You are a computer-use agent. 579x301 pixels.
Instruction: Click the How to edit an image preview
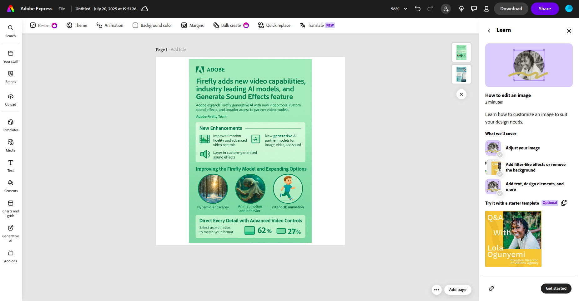[x=529, y=65]
